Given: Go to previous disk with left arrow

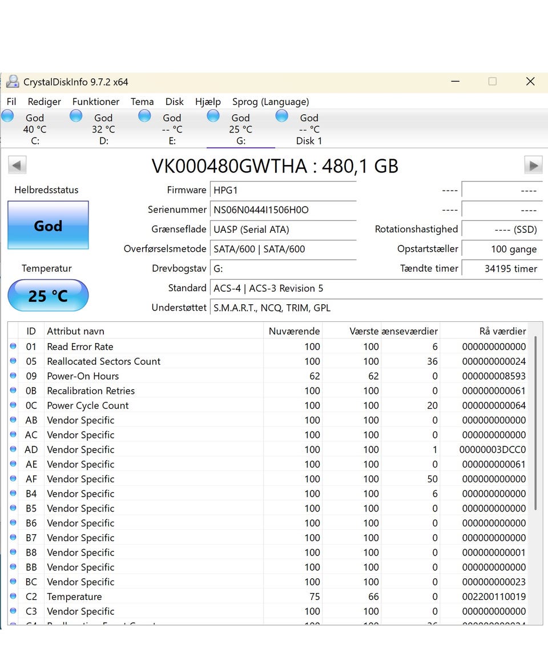Looking at the screenshot, I should pyautogui.click(x=17, y=166).
